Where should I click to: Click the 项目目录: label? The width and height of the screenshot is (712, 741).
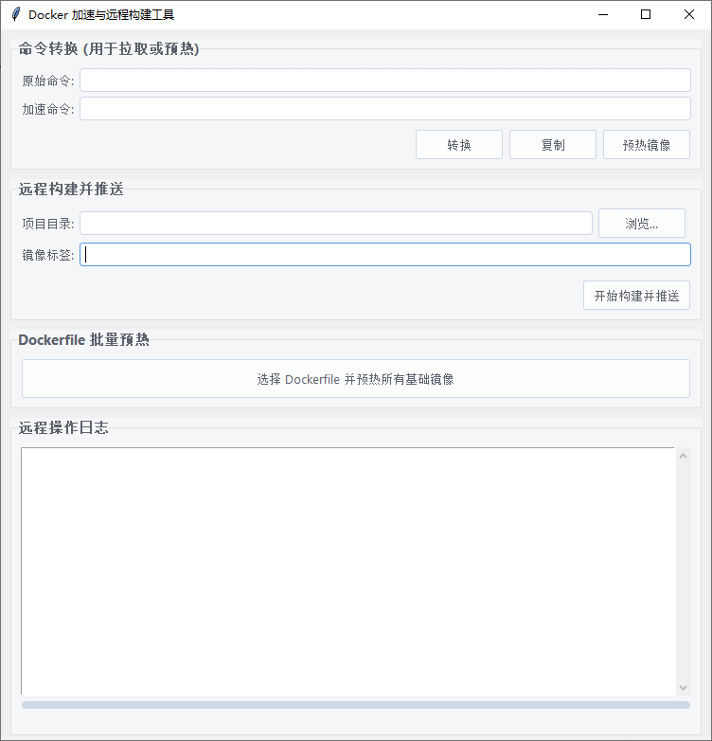click(x=48, y=224)
